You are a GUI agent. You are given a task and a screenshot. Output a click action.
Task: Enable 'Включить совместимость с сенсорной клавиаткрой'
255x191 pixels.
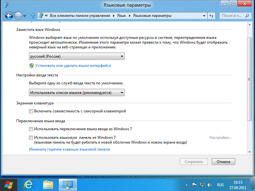[31, 111]
